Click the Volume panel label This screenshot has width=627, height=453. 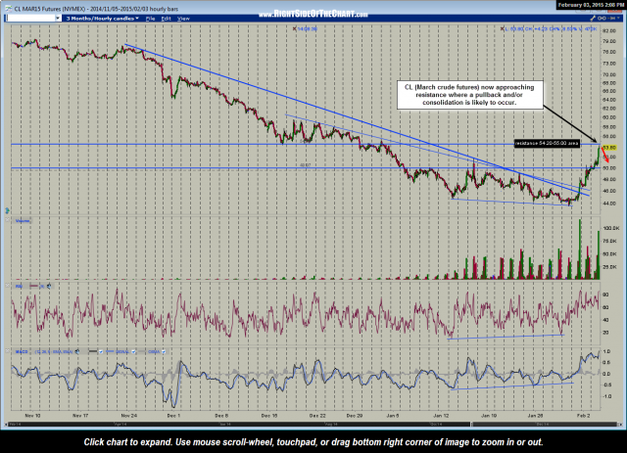pyautogui.click(x=23, y=220)
